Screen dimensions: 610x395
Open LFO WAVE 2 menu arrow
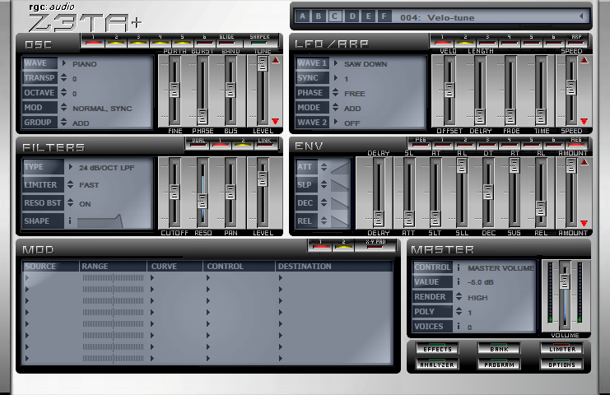click(x=336, y=122)
